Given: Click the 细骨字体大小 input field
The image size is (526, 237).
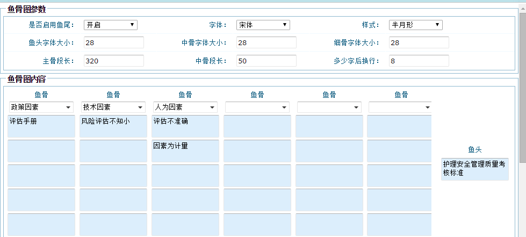Looking at the screenshot, I should point(419,42).
